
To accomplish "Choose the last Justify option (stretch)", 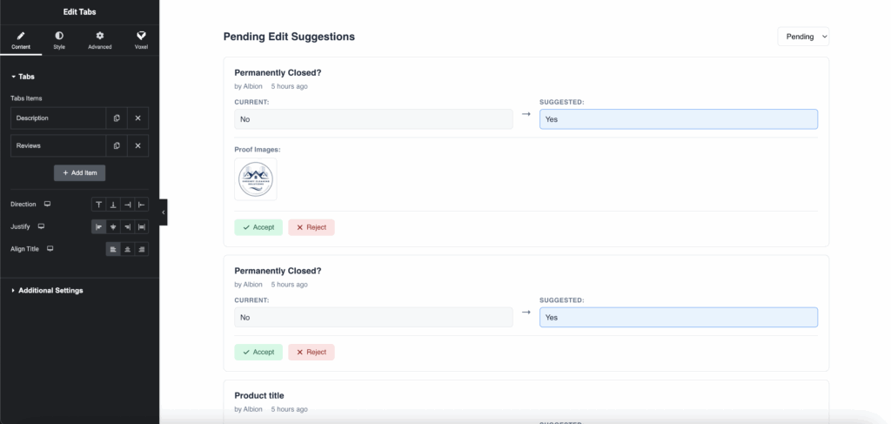I will click(142, 226).
